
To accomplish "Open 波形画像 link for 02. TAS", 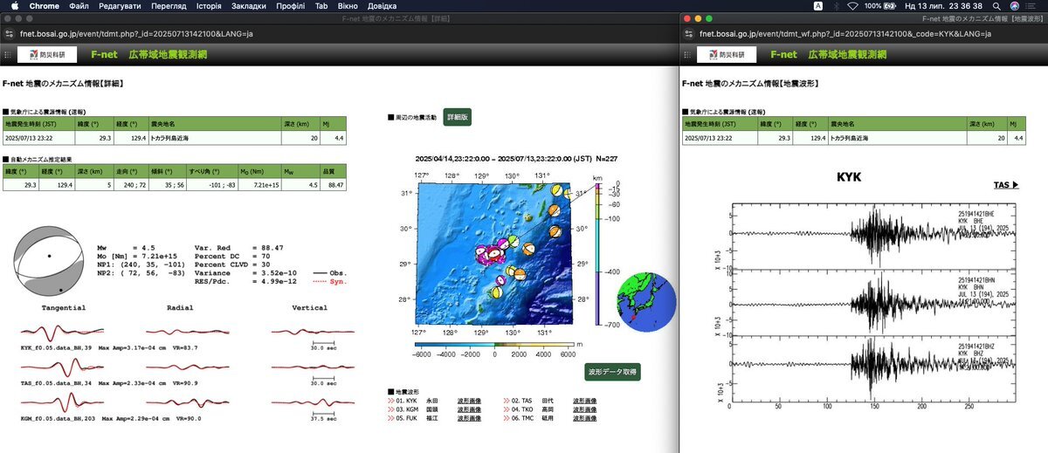I will point(585,400).
